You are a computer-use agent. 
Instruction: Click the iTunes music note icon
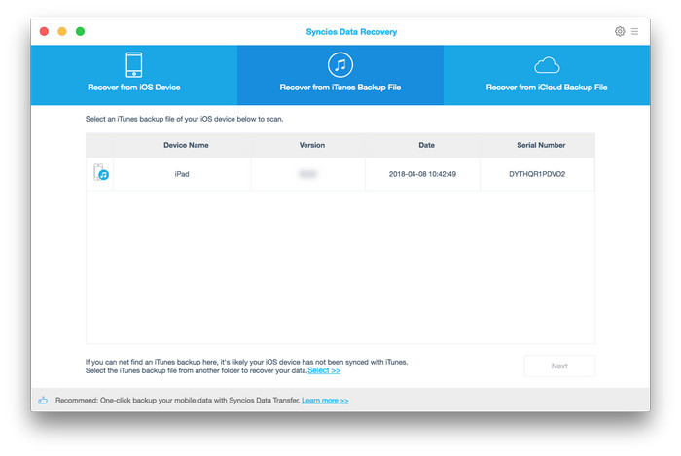coord(340,64)
